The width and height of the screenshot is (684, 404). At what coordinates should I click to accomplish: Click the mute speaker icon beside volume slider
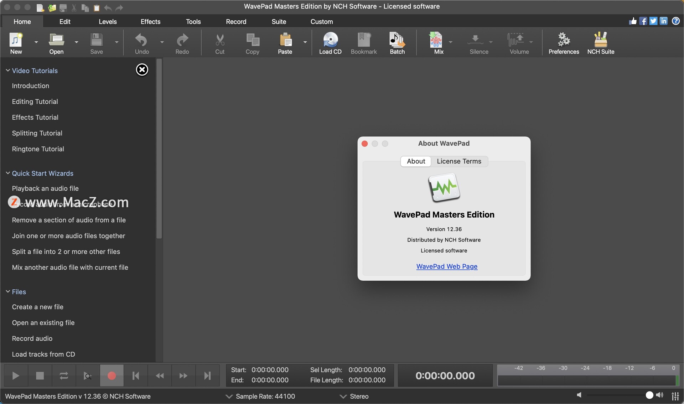[579, 395]
